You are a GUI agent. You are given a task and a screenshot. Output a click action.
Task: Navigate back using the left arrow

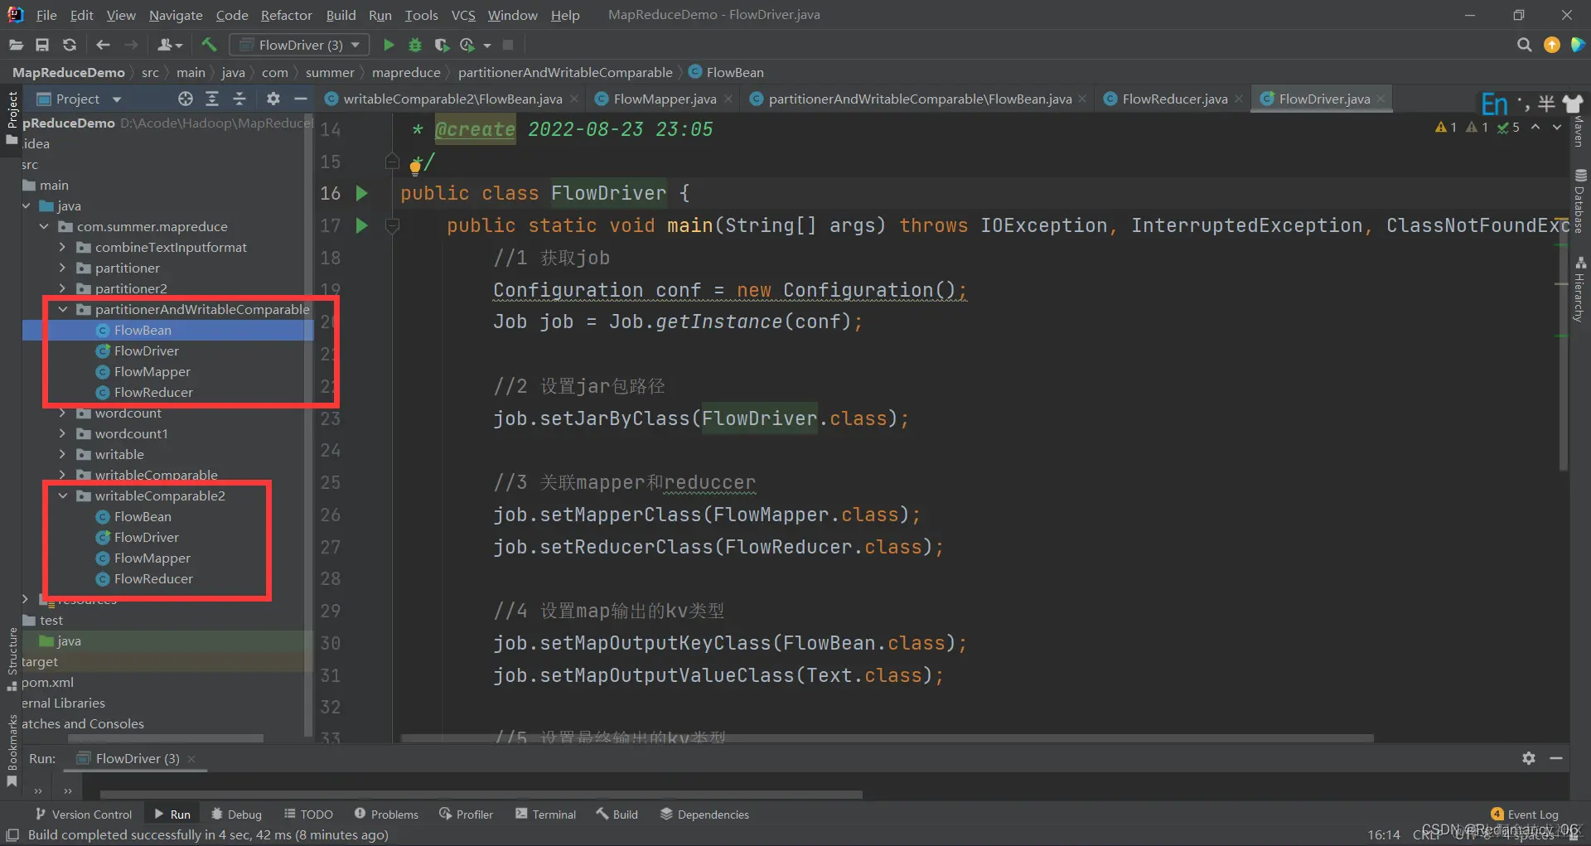(103, 45)
